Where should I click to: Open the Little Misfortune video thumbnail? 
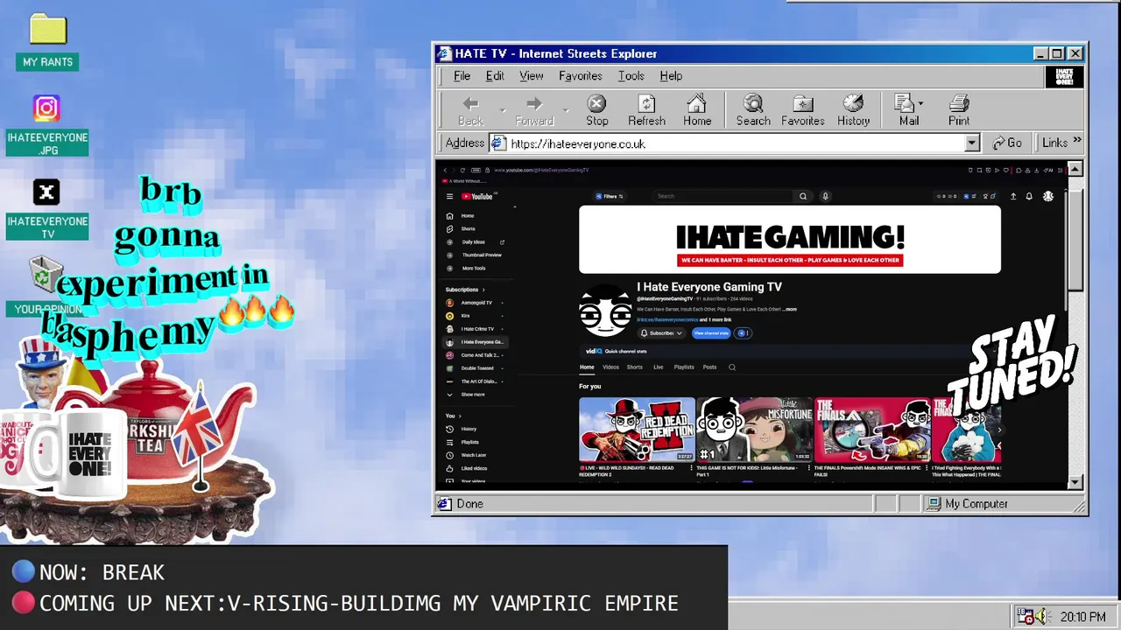click(x=754, y=430)
